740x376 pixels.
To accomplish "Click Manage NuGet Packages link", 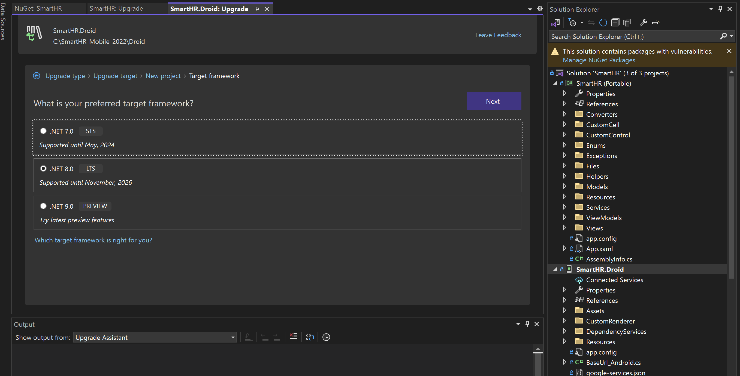I will pyautogui.click(x=599, y=60).
